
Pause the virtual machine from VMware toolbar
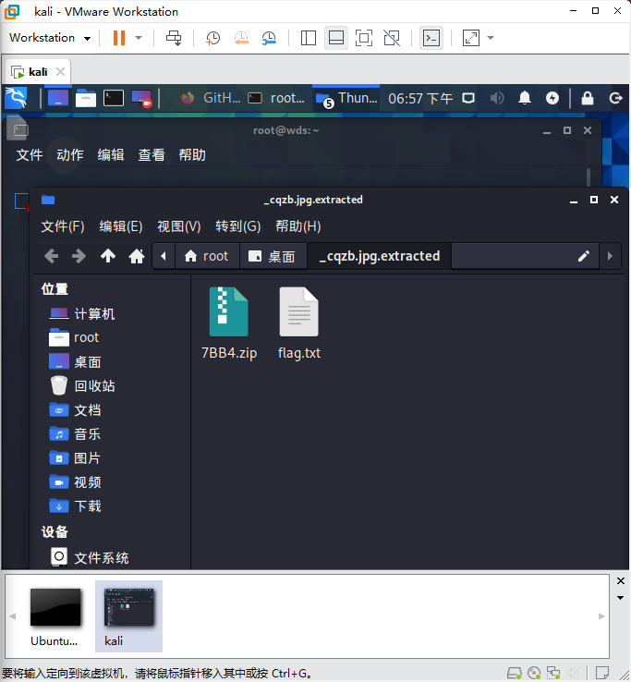[x=119, y=38]
